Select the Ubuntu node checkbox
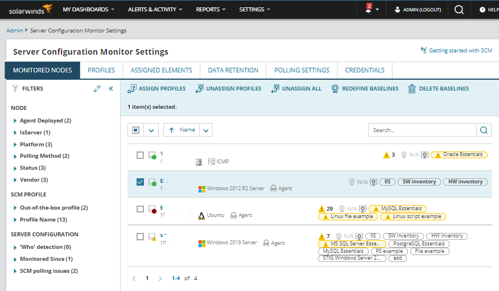 point(140,209)
